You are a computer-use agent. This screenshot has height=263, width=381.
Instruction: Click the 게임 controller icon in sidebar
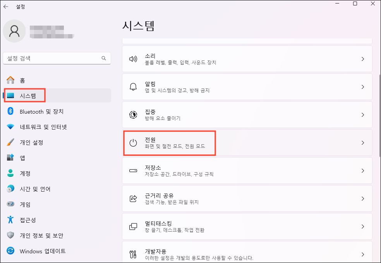pos(10,204)
